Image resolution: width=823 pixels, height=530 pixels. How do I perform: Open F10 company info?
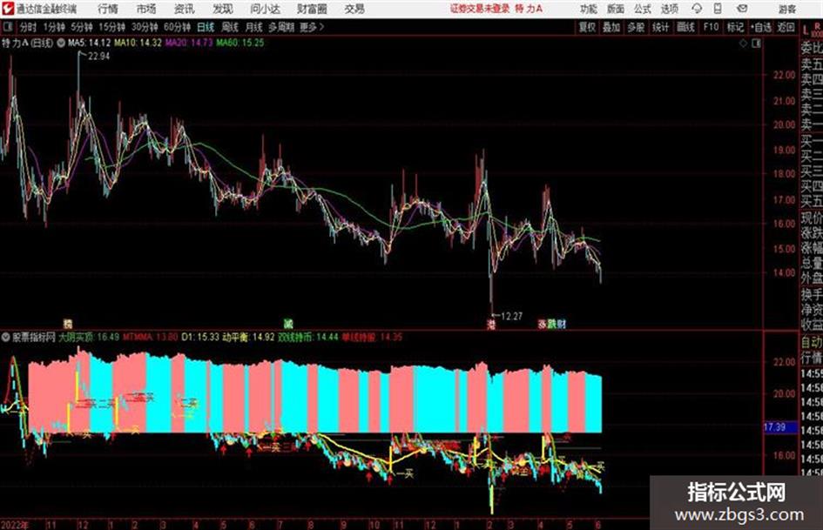tap(711, 27)
